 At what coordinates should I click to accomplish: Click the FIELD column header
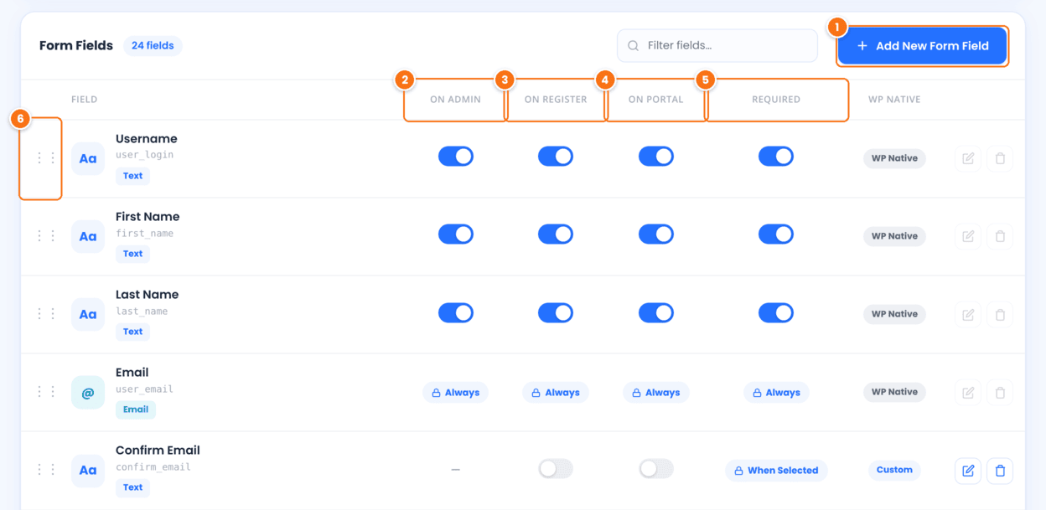point(85,100)
